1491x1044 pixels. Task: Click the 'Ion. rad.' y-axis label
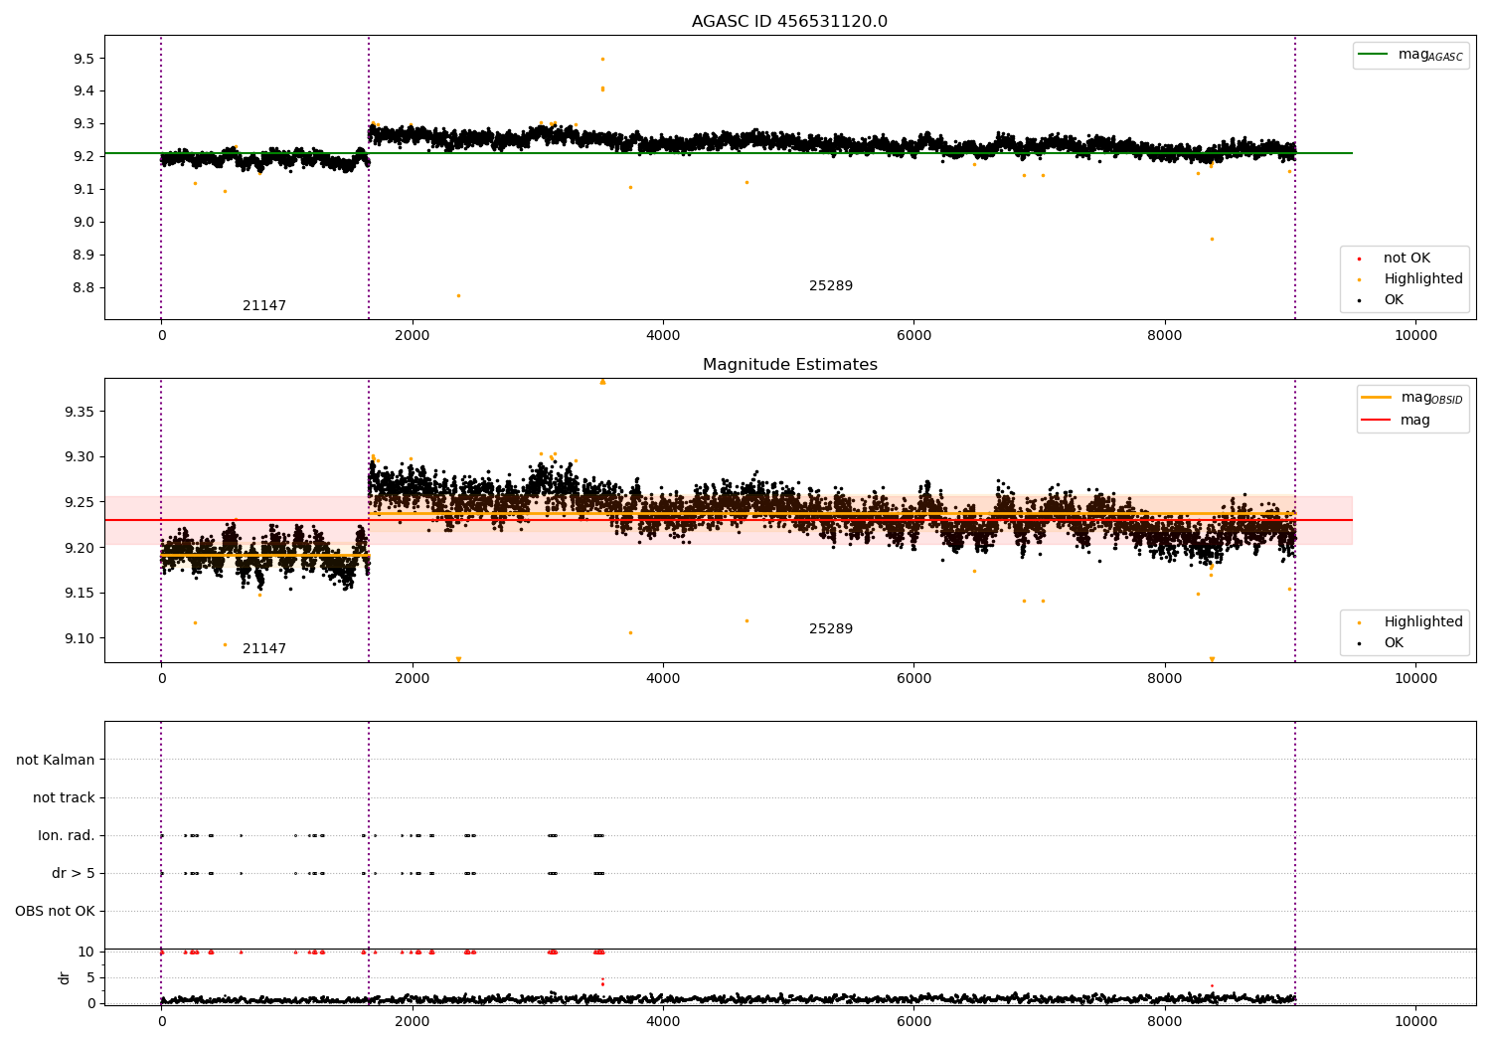[x=67, y=835]
